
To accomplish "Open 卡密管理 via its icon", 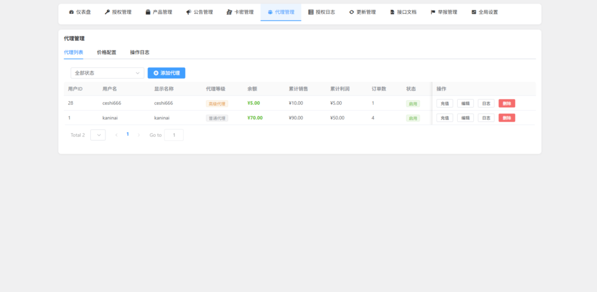I will (229, 12).
